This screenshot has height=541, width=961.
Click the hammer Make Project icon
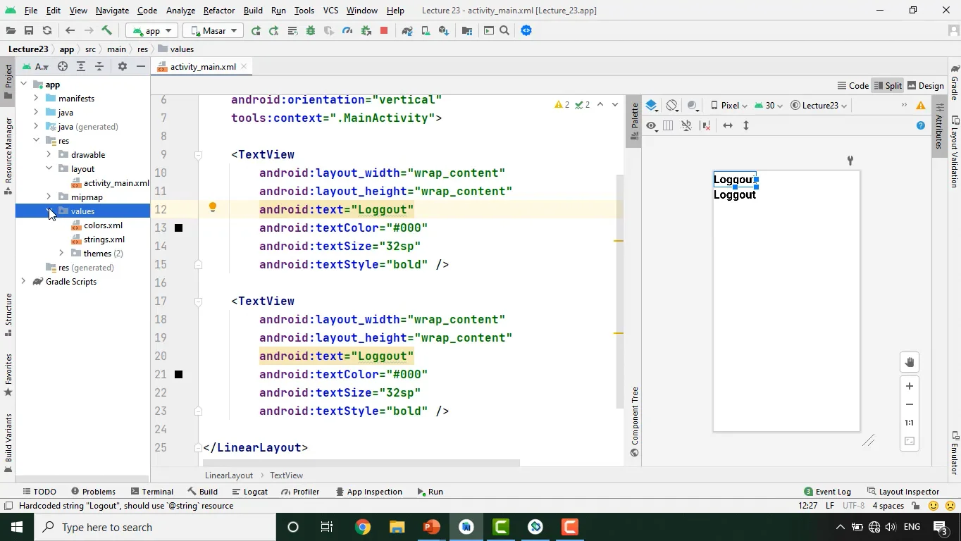[x=107, y=31]
